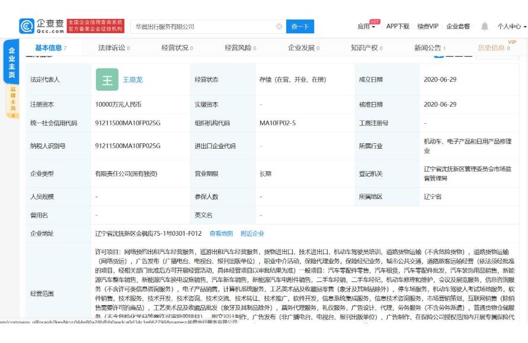The height and width of the screenshot is (343, 528).
Task: Click the 企业地址 row label
Action: tap(41, 233)
